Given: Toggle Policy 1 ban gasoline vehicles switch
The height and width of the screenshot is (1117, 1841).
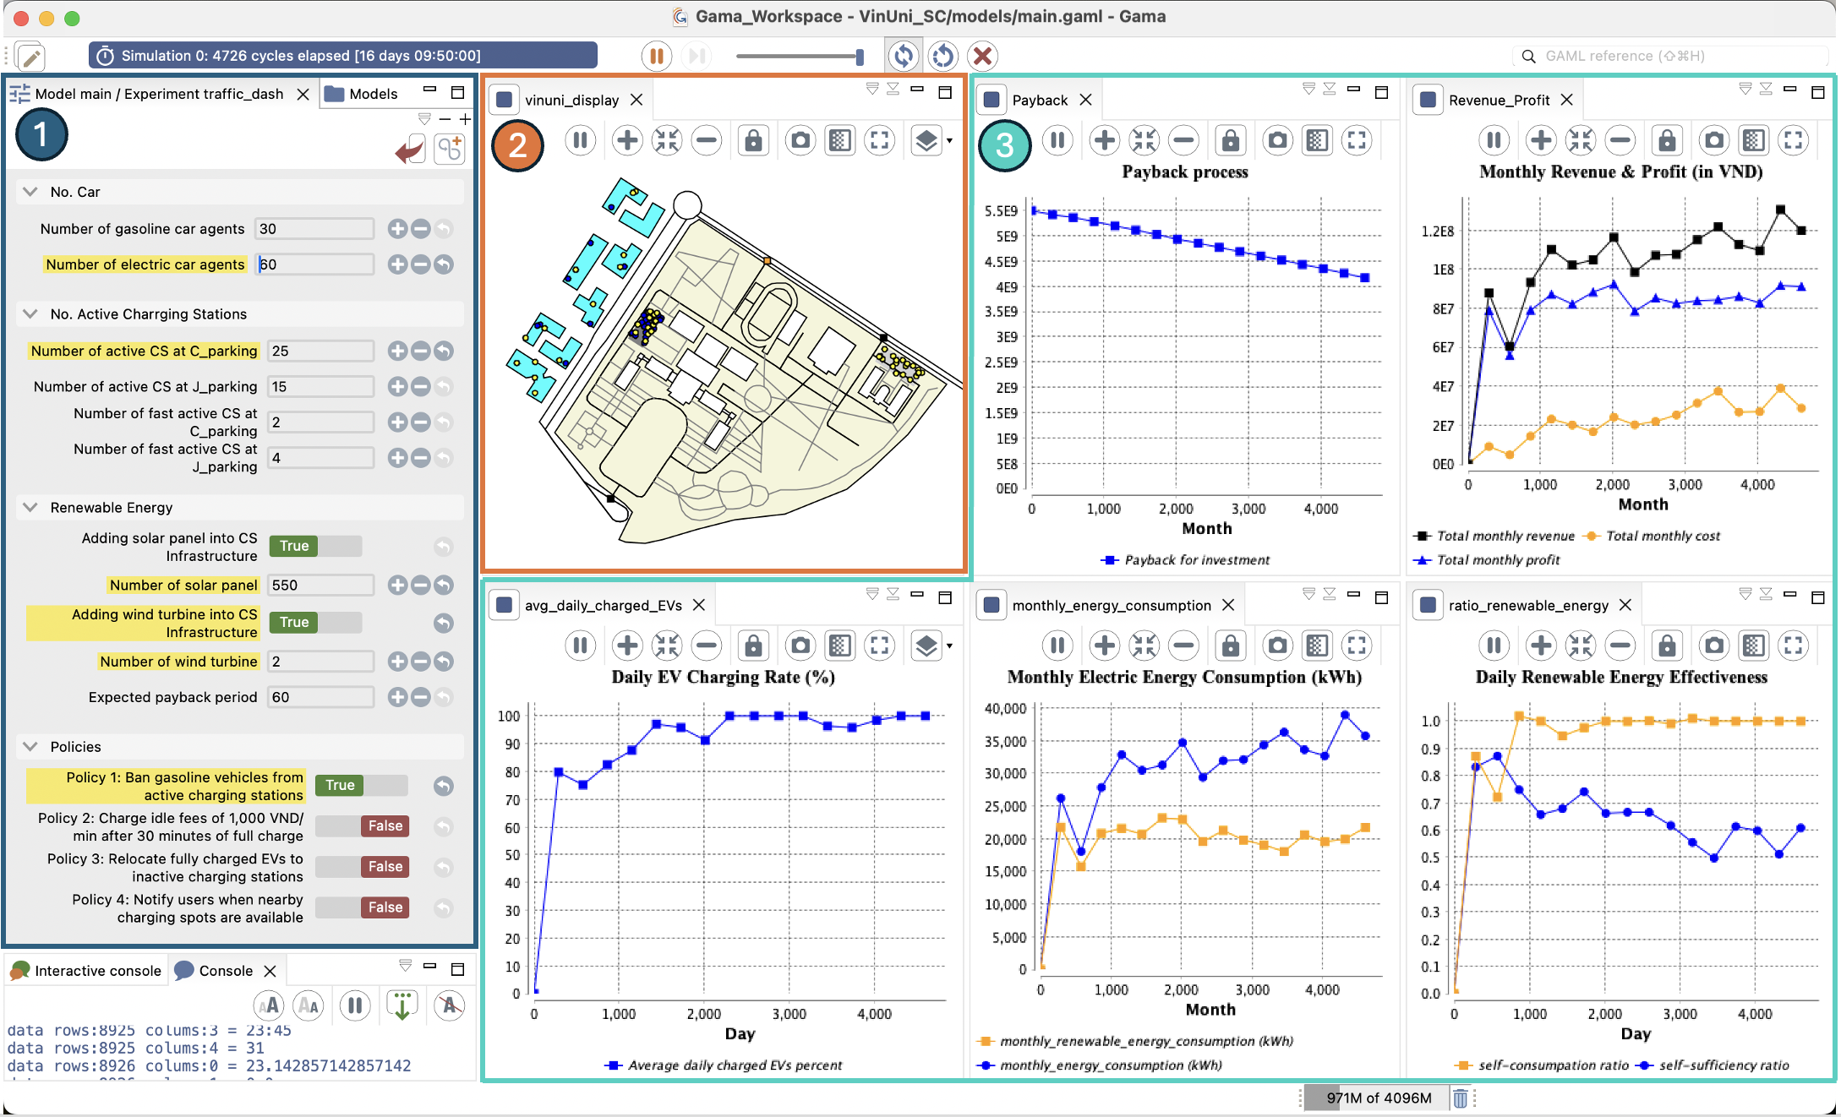Looking at the screenshot, I should pos(361,786).
